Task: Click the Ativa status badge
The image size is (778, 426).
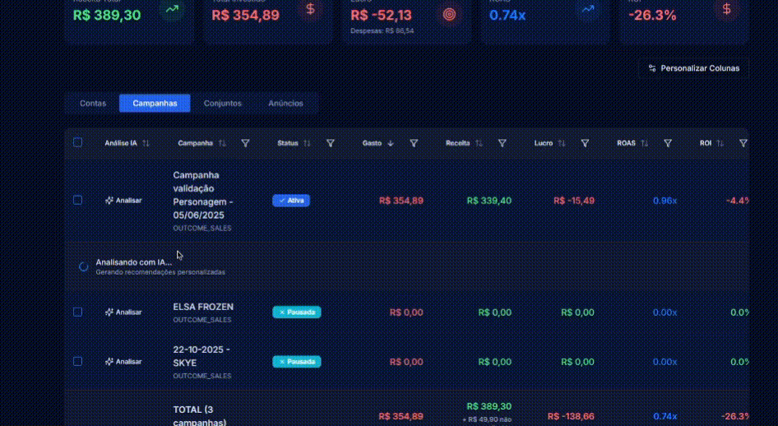Action: point(291,201)
